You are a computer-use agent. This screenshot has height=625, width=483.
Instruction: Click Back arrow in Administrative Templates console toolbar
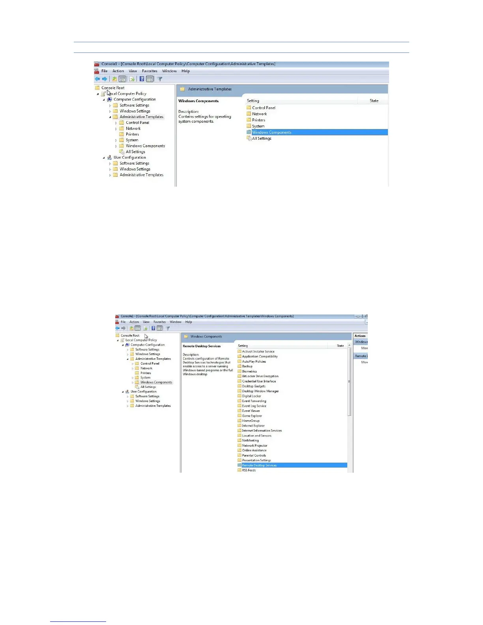tap(97, 79)
